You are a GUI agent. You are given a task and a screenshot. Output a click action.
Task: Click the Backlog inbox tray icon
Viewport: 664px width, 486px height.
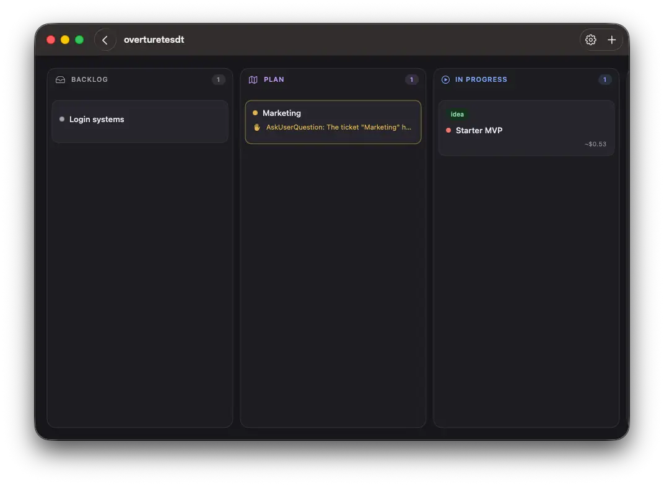(x=61, y=80)
